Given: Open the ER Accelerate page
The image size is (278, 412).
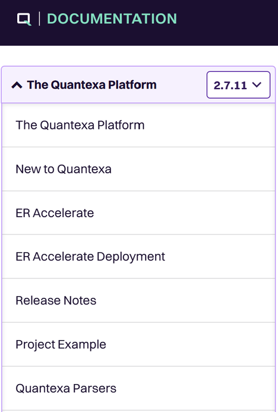Looking at the screenshot, I should point(138,213).
